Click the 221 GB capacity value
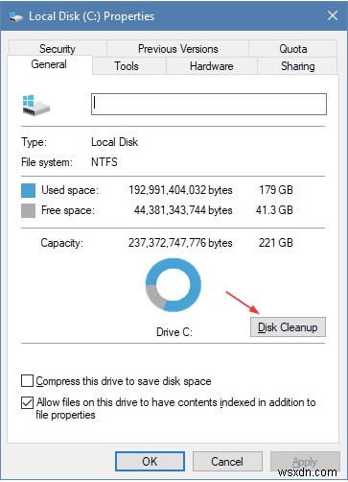The image size is (348, 482). pos(276,243)
